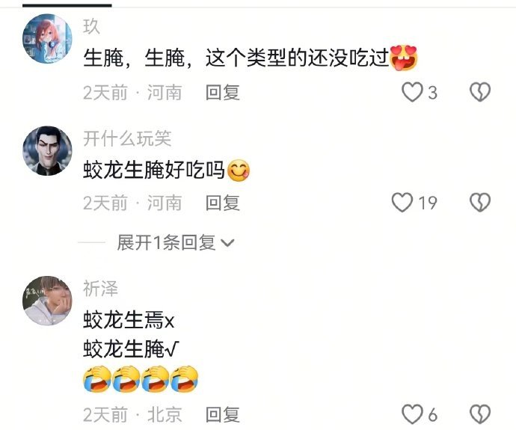
Task: Open 开什么玩笑's avatar profile
Action: 47,150
